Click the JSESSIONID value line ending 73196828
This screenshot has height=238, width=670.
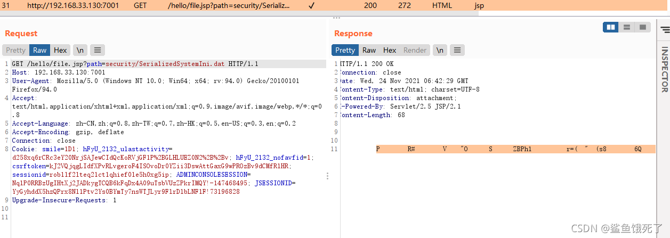[126, 192]
